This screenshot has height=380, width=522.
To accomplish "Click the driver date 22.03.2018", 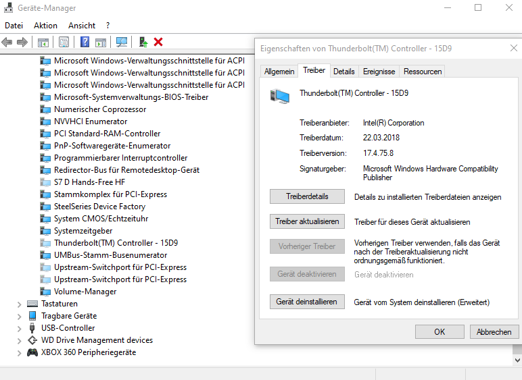I will pyautogui.click(x=381, y=138).
